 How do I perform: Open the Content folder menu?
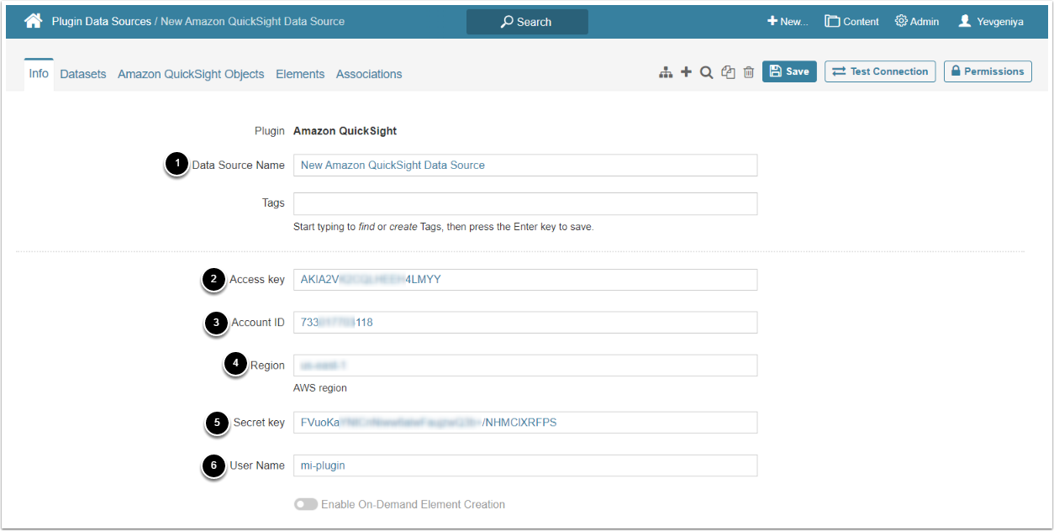click(x=851, y=22)
